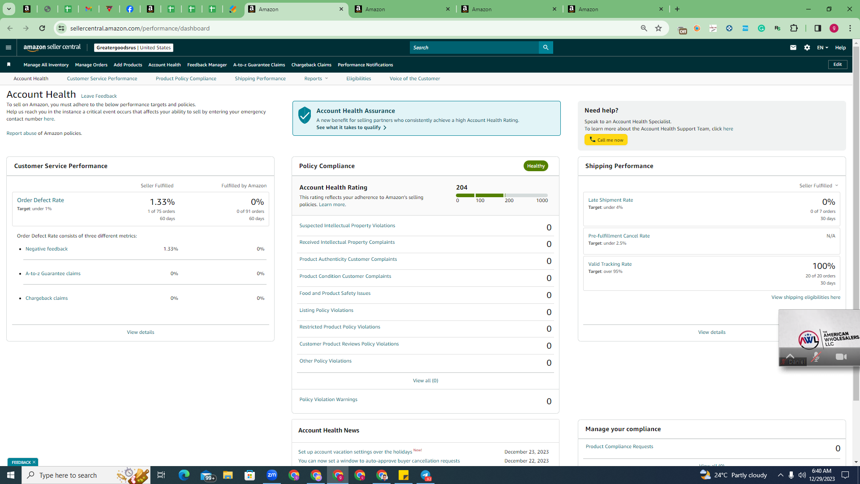Reload the page with the refresh icon
860x484 pixels.
tap(42, 28)
